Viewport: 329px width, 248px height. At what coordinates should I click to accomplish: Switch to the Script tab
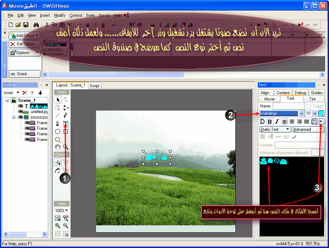94,85
